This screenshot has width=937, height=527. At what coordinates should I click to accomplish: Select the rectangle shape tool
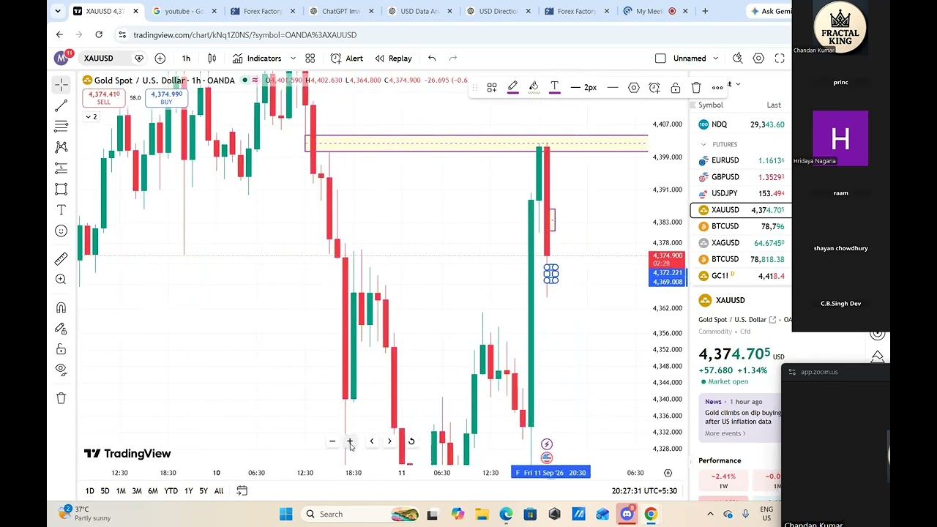(x=61, y=189)
